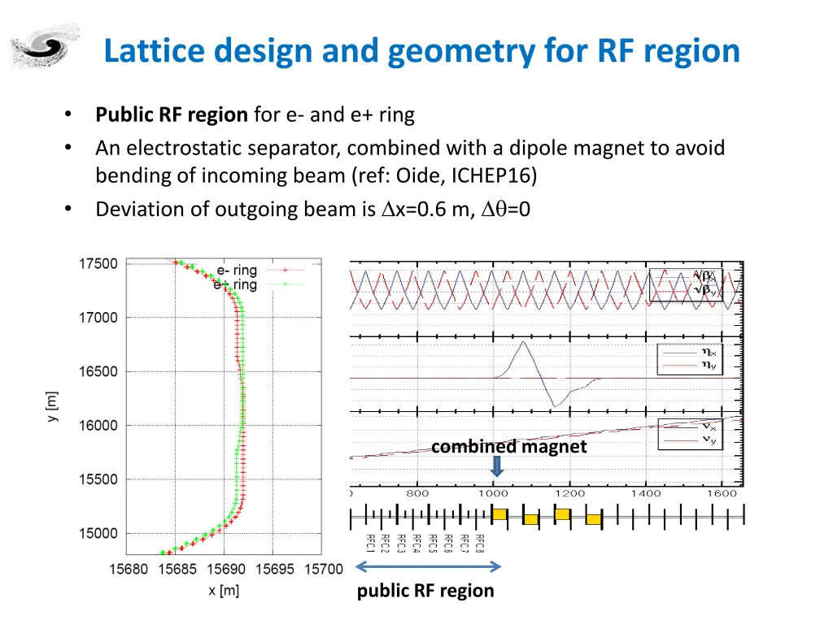Click the y-axis label '17500'

(98, 264)
